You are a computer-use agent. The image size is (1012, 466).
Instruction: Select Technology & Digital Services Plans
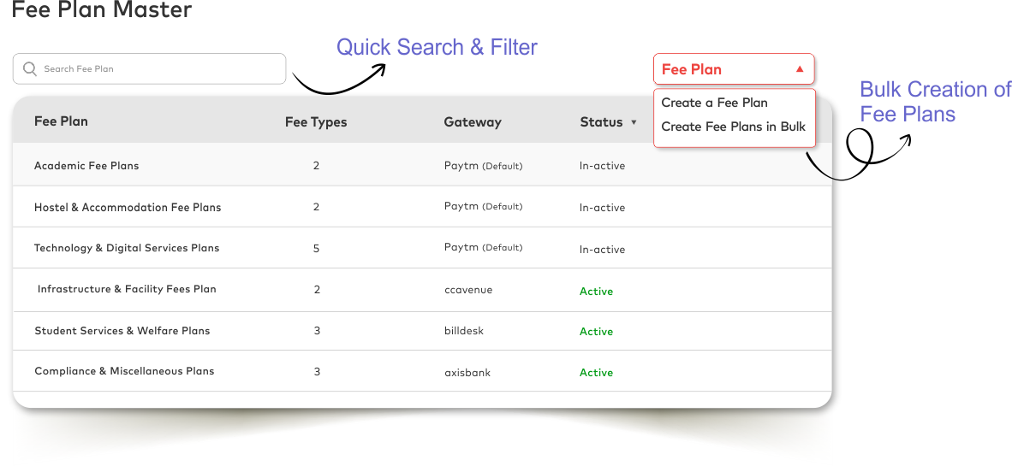click(127, 248)
